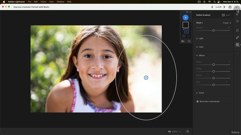The height and width of the screenshot is (135, 241).
Task: Open the Edit menu
Action: (36, 1)
